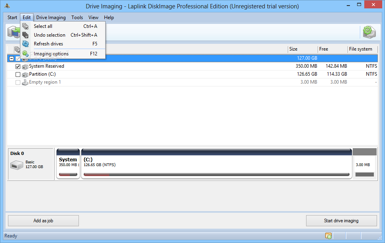The image size is (385, 243).
Task: Choose Imaging options menu entry
Action: tap(63, 53)
